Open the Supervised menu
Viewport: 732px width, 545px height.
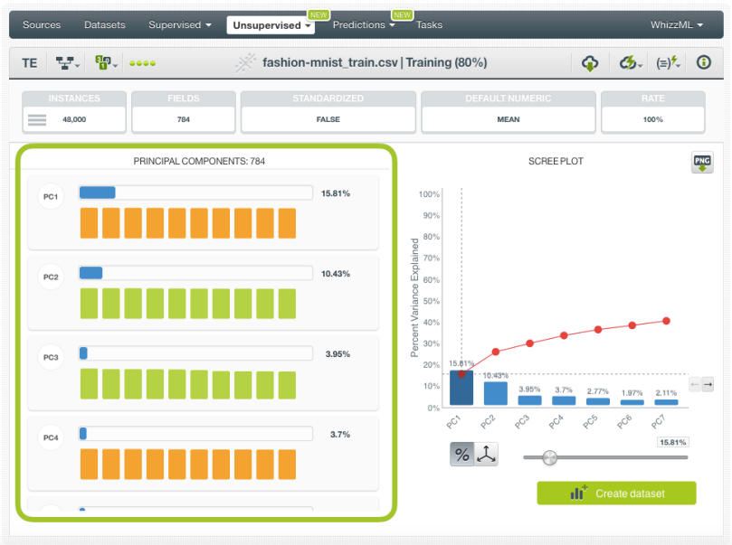179,24
